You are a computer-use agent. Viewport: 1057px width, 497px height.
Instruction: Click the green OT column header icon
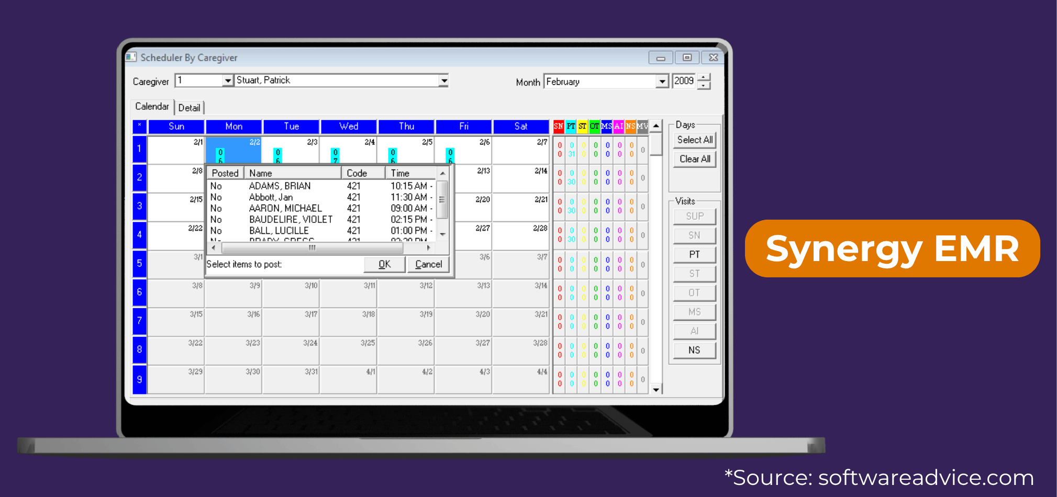[x=594, y=126]
